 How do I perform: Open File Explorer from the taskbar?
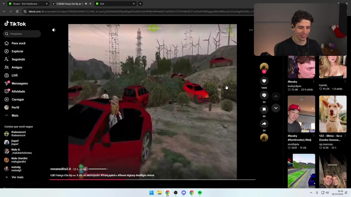(159, 193)
